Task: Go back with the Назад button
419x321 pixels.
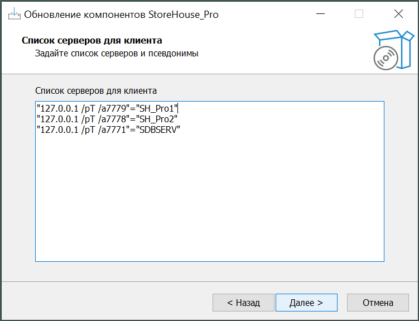Action: click(x=243, y=303)
